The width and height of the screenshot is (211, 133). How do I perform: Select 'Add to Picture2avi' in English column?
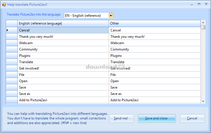[x=63, y=100]
